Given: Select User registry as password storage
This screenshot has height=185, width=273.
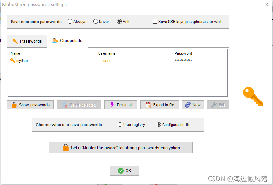Looking at the screenshot, I should point(120,125).
